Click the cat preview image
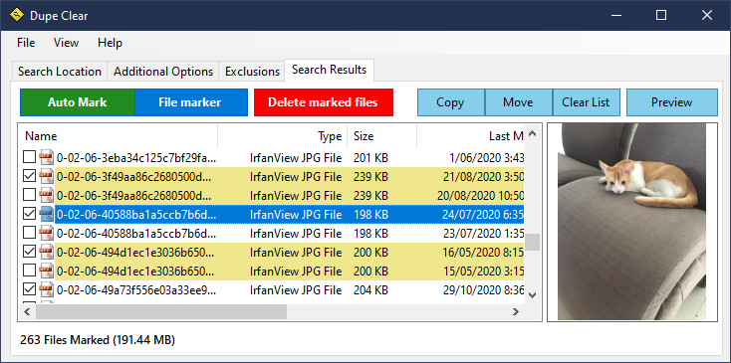 (631, 222)
